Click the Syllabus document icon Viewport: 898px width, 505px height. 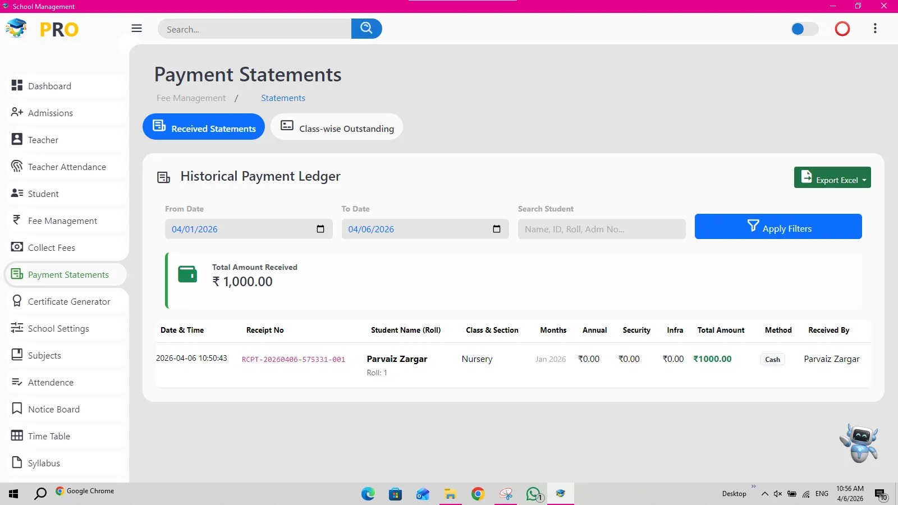17,462
